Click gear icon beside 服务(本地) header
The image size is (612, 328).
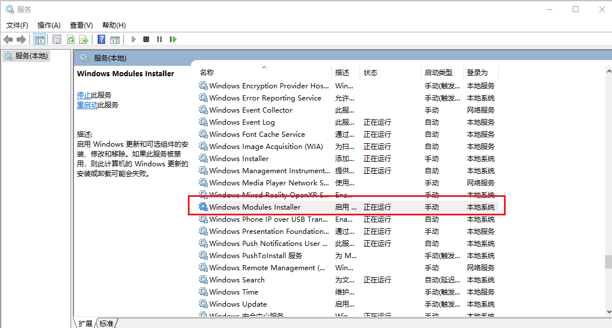click(84, 58)
